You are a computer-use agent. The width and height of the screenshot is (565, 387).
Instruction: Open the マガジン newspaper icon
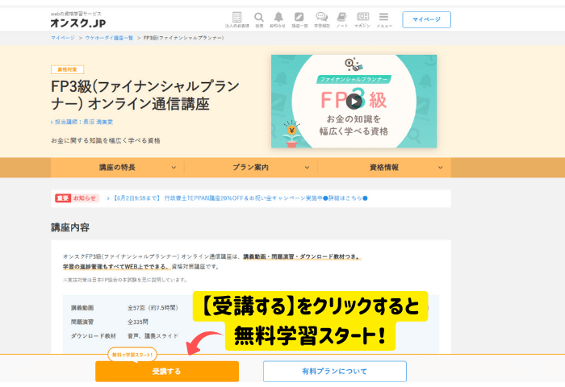[362, 19]
